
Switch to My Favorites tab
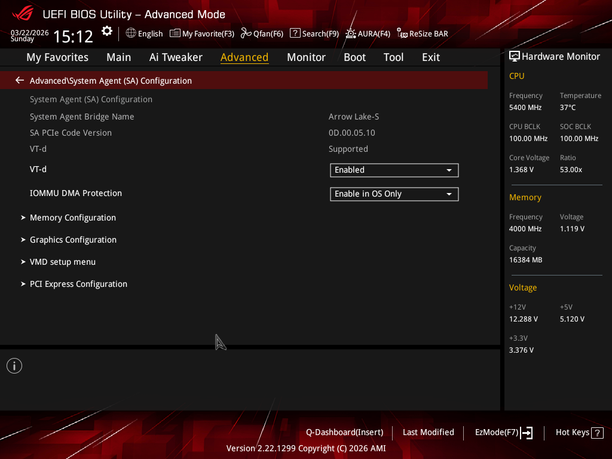[x=57, y=57]
